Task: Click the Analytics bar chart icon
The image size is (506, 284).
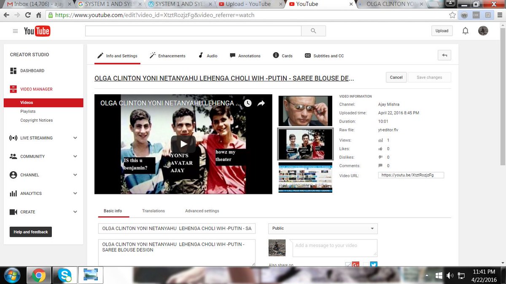Action: (x=13, y=194)
